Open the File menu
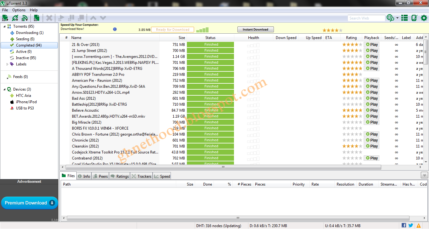 [x=5, y=10]
